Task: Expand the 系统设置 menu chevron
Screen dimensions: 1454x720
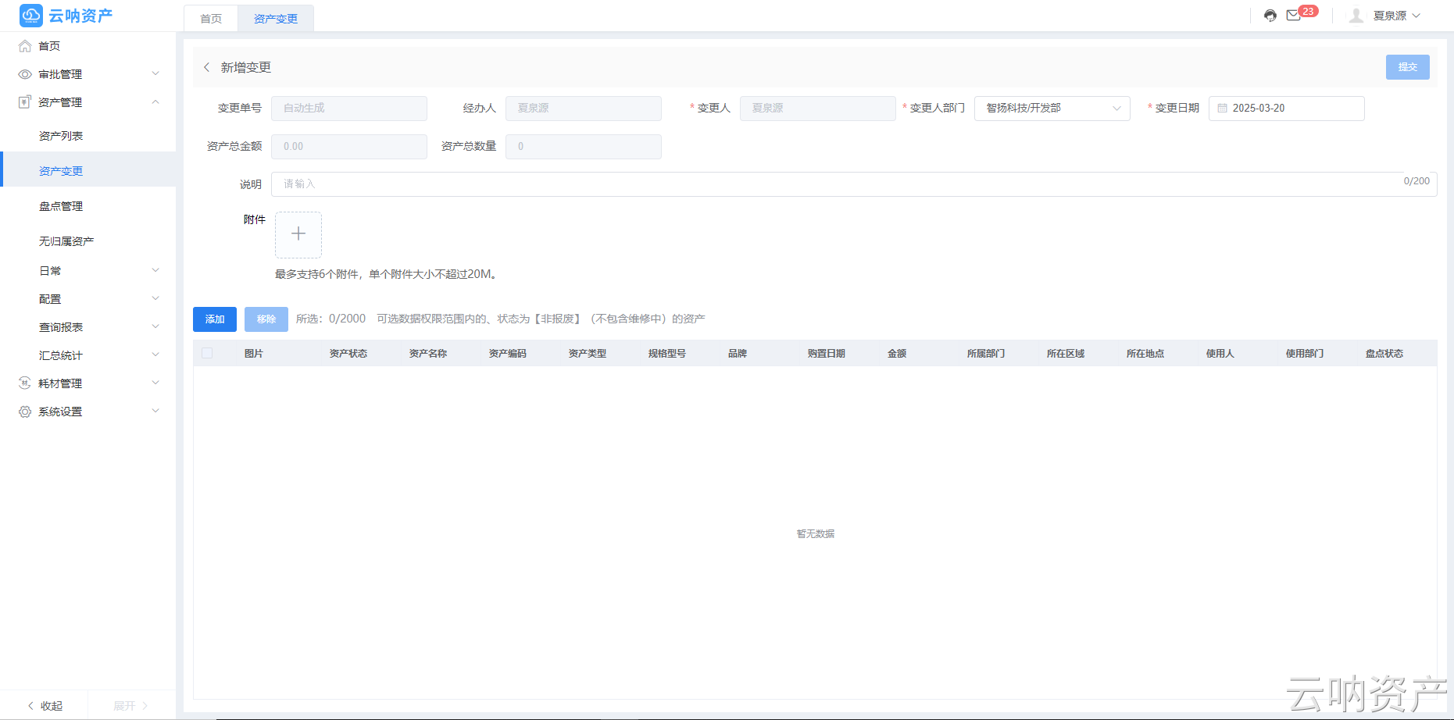Action: tap(155, 411)
